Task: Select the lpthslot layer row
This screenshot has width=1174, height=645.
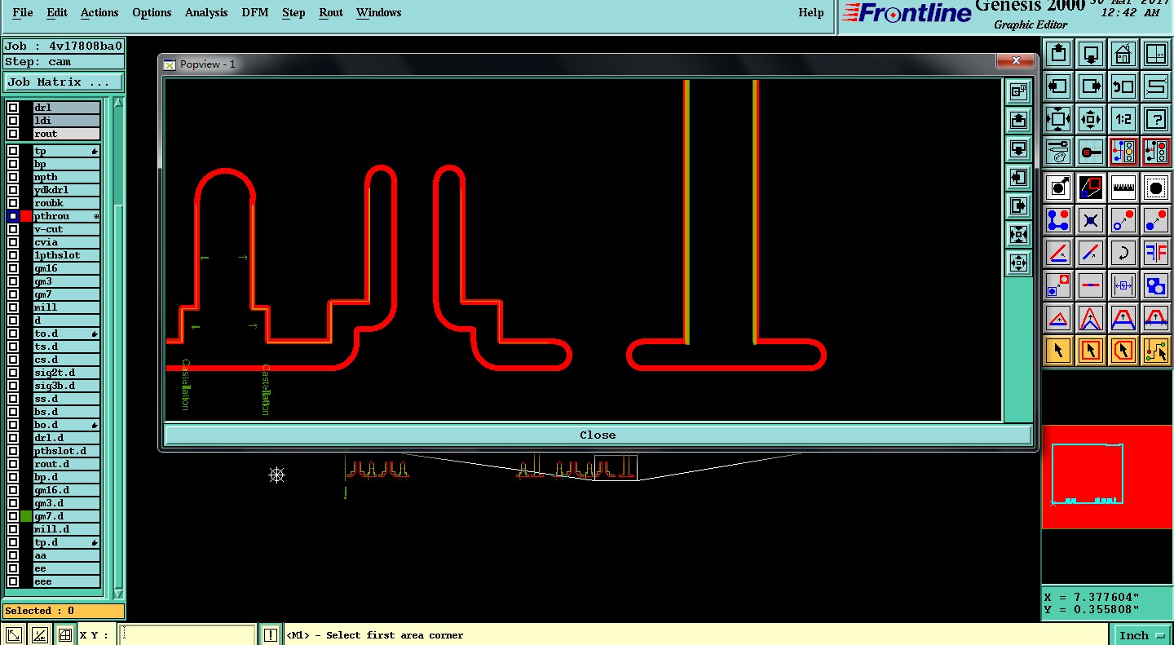Action: 67,255
